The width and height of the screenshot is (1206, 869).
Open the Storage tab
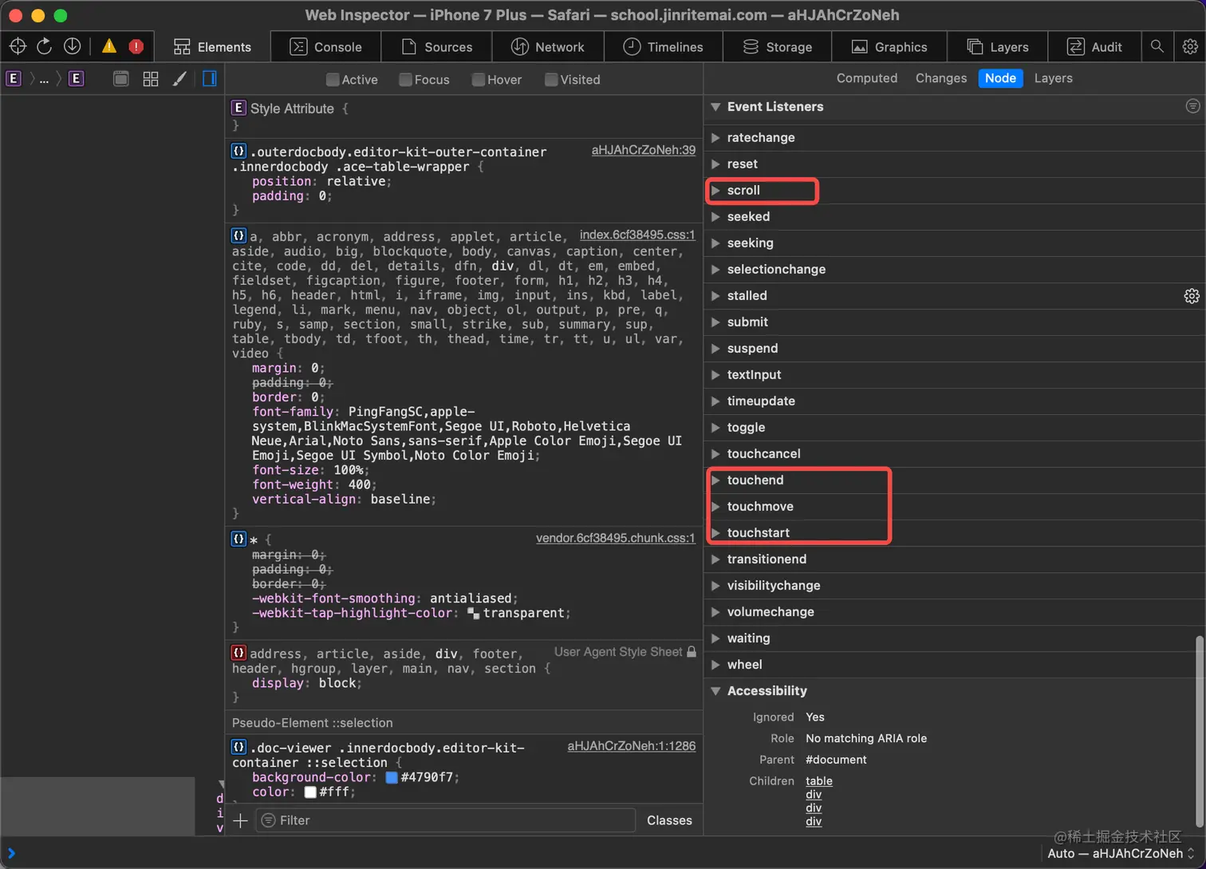(777, 47)
